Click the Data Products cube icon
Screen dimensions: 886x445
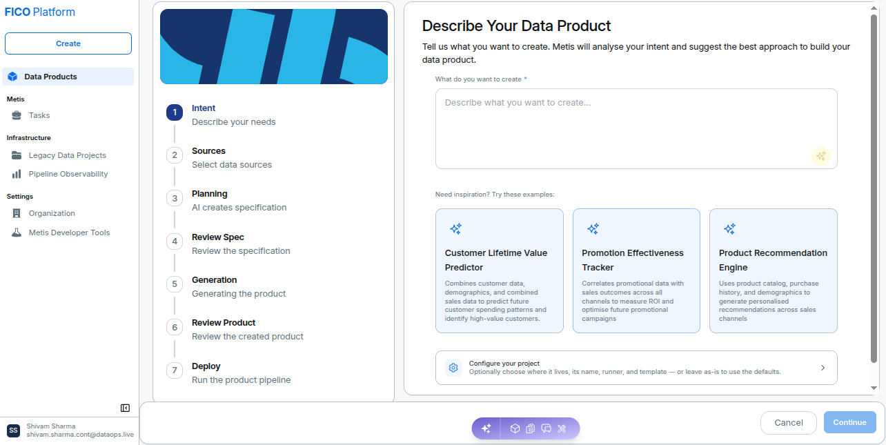12,77
